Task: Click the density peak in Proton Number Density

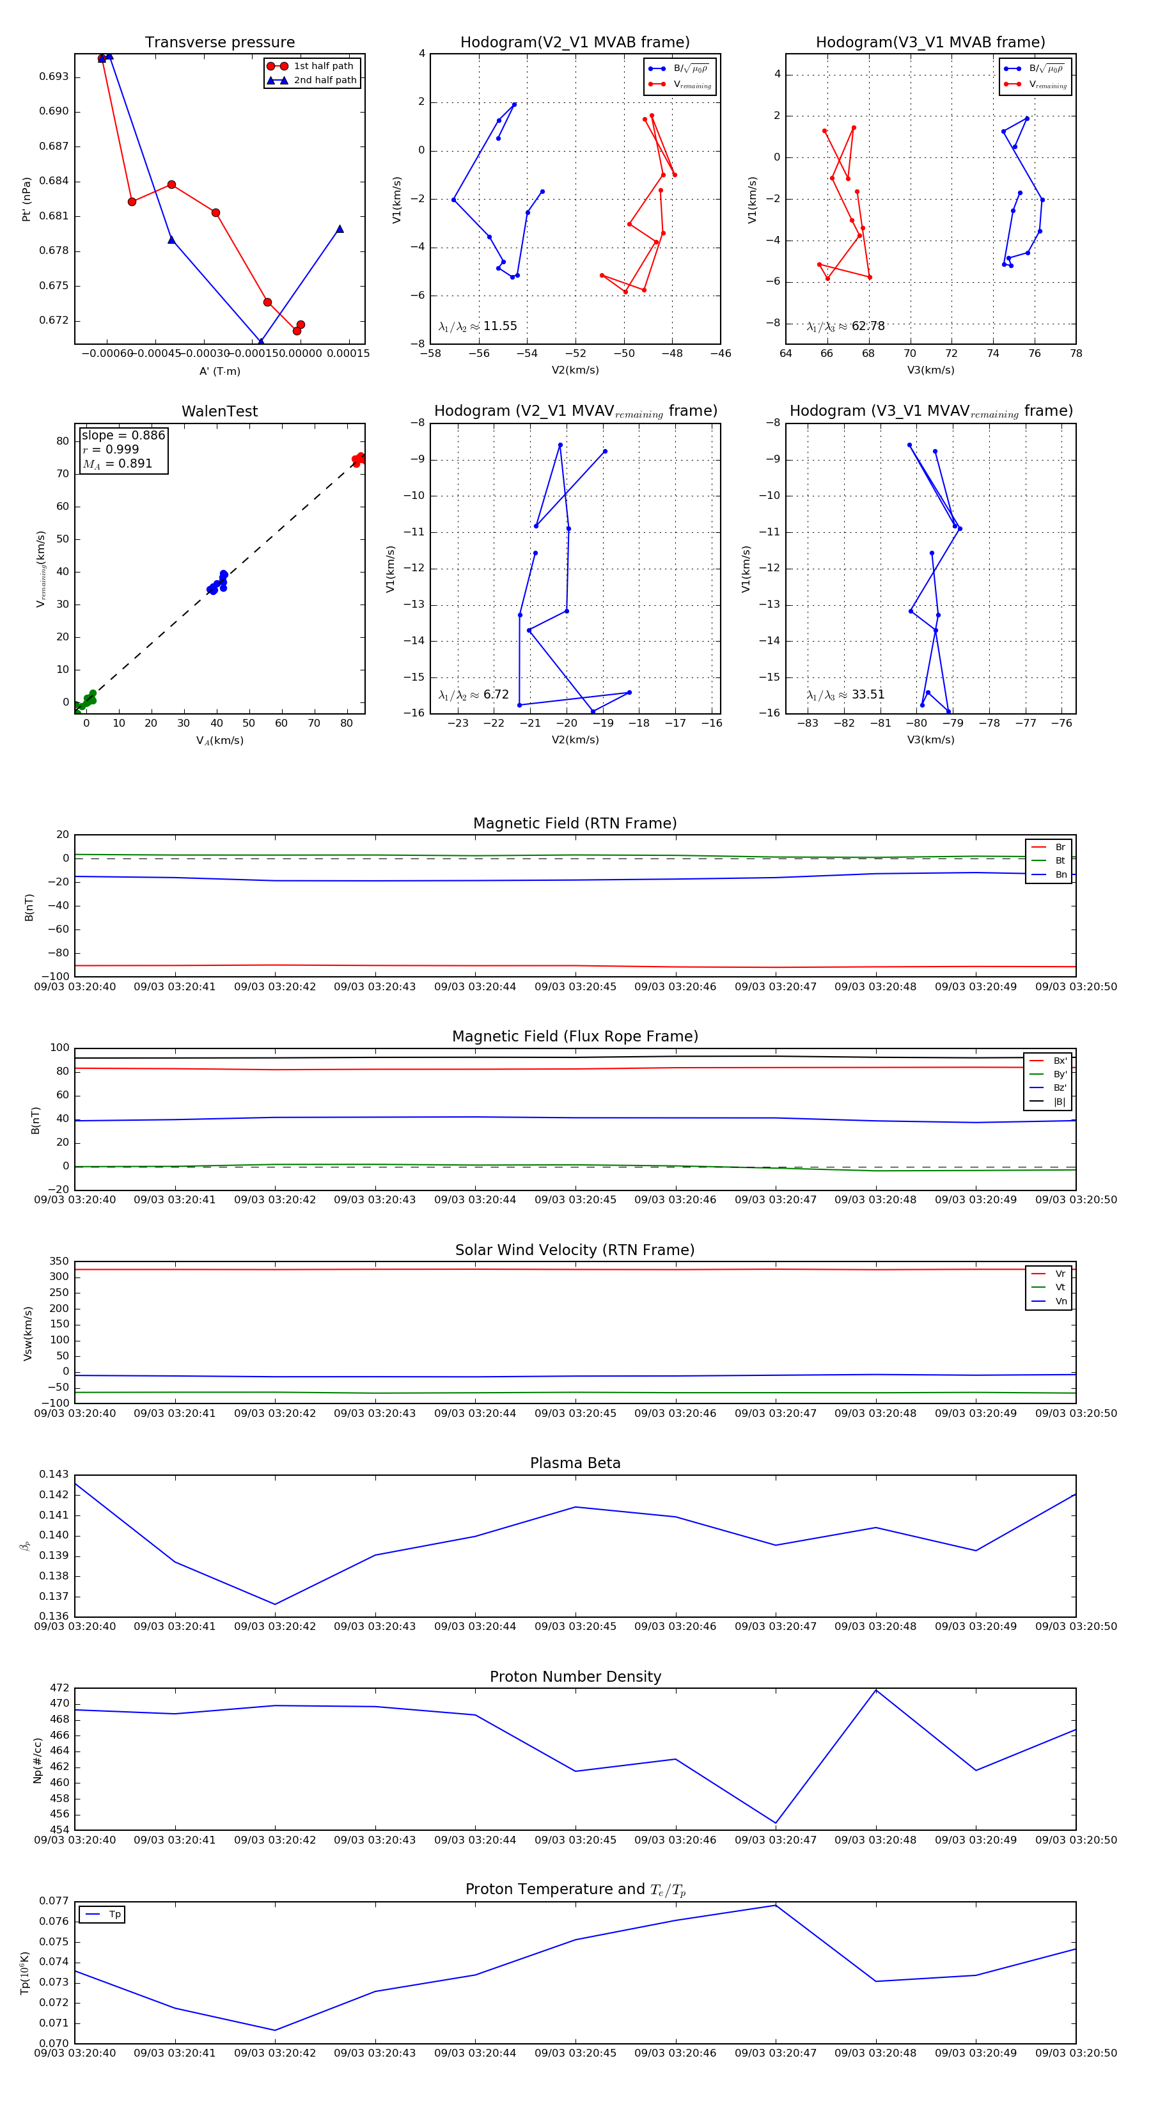Action: 876,1690
